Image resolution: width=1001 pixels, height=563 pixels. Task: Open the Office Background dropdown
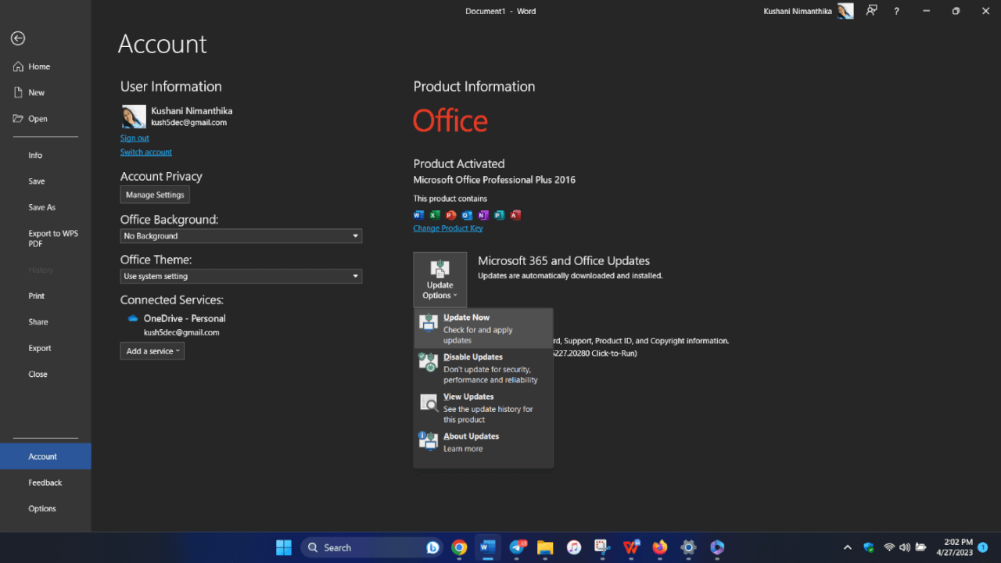(x=240, y=235)
